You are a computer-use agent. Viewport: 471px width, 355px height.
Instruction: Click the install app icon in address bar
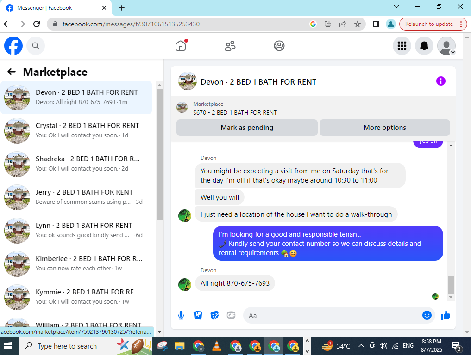tap(328, 24)
